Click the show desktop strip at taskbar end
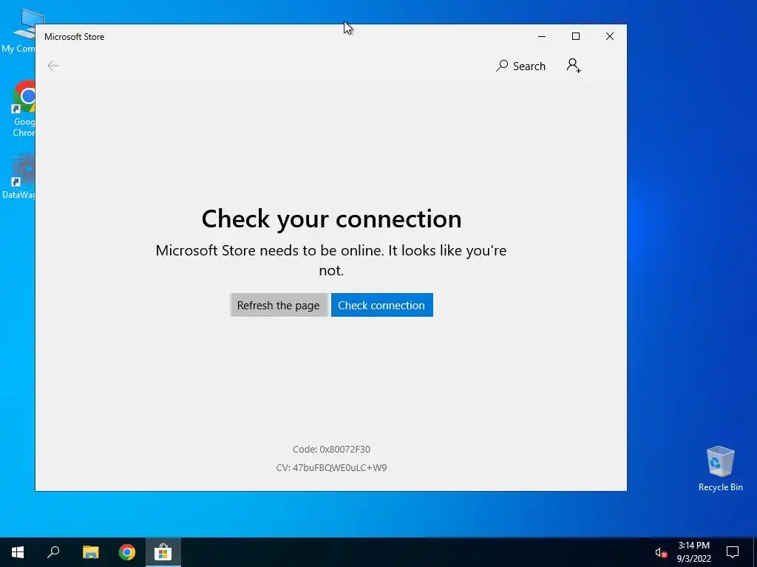757x567 pixels. pyautogui.click(x=755, y=552)
